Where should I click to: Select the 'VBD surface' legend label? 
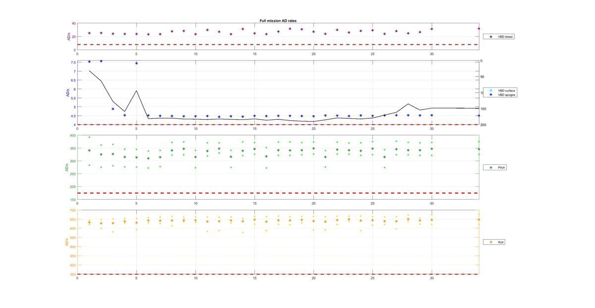(x=506, y=91)
